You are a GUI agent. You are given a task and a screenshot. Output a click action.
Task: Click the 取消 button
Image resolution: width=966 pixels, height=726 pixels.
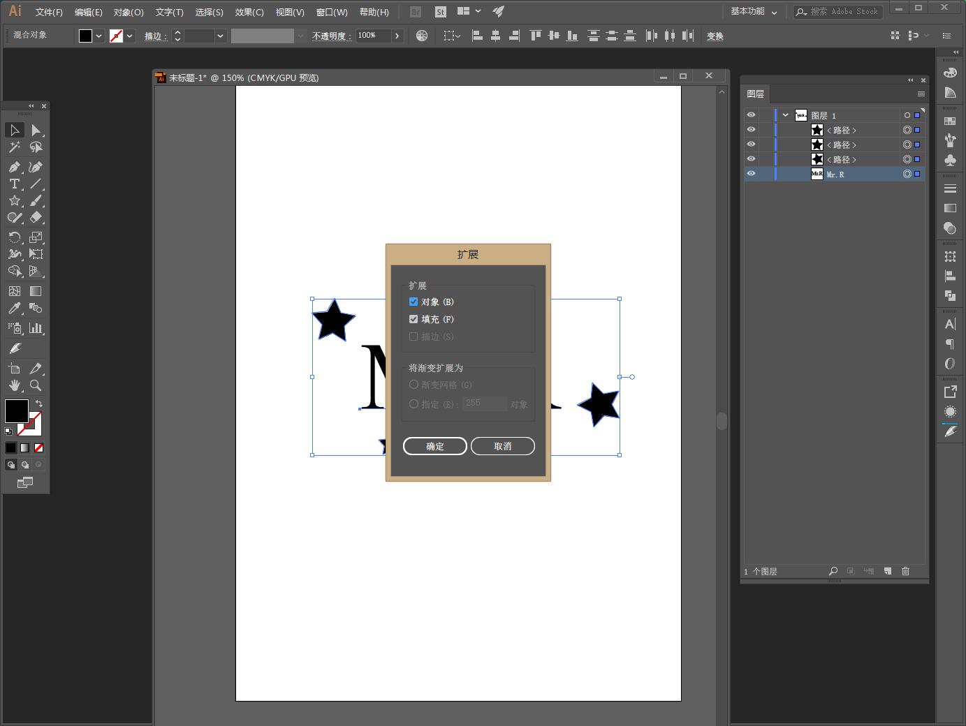coord(502,446)
